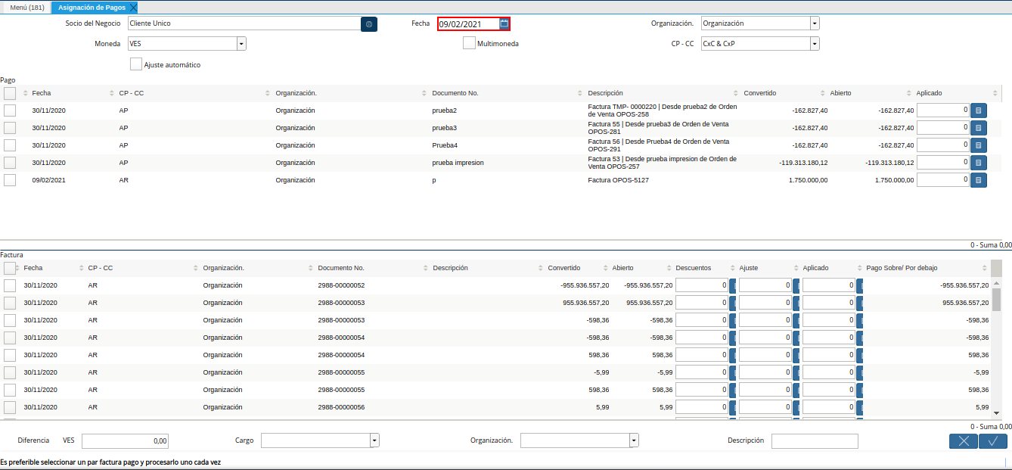Image resolution: width=1012 pixels, height=470 pixels.
Task: Open the Fecha calendar picker
Action: 504,23
